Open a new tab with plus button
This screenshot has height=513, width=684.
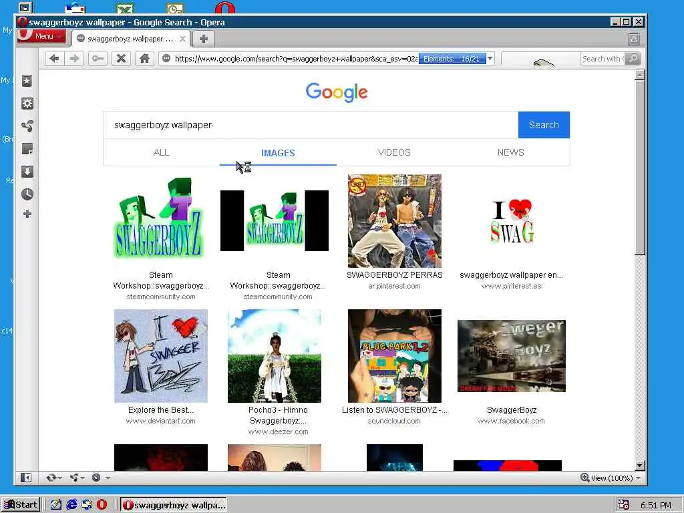pos(203,39)
